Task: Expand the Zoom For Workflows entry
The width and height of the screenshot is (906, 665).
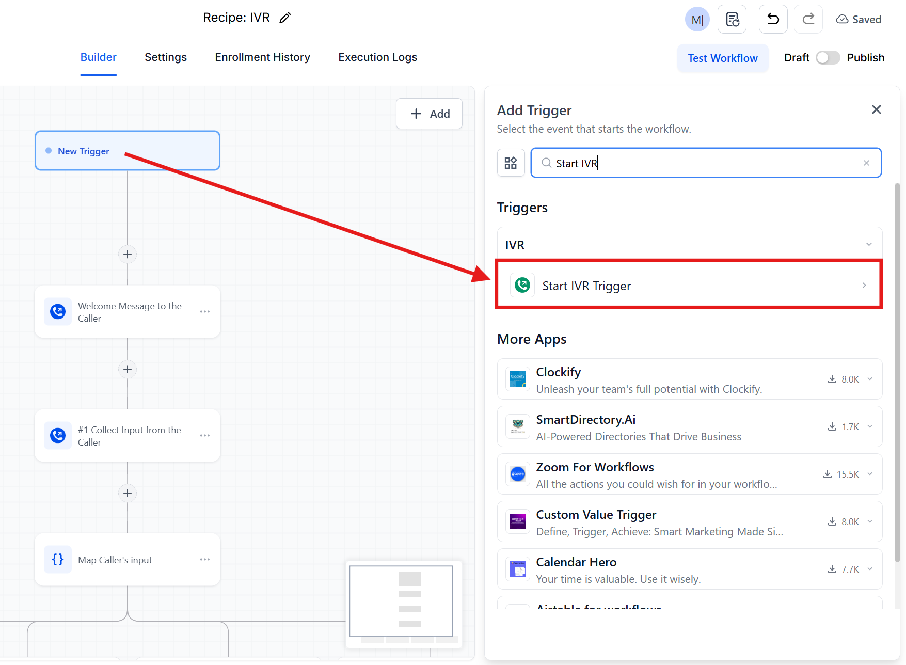Action: pos(870,474)
